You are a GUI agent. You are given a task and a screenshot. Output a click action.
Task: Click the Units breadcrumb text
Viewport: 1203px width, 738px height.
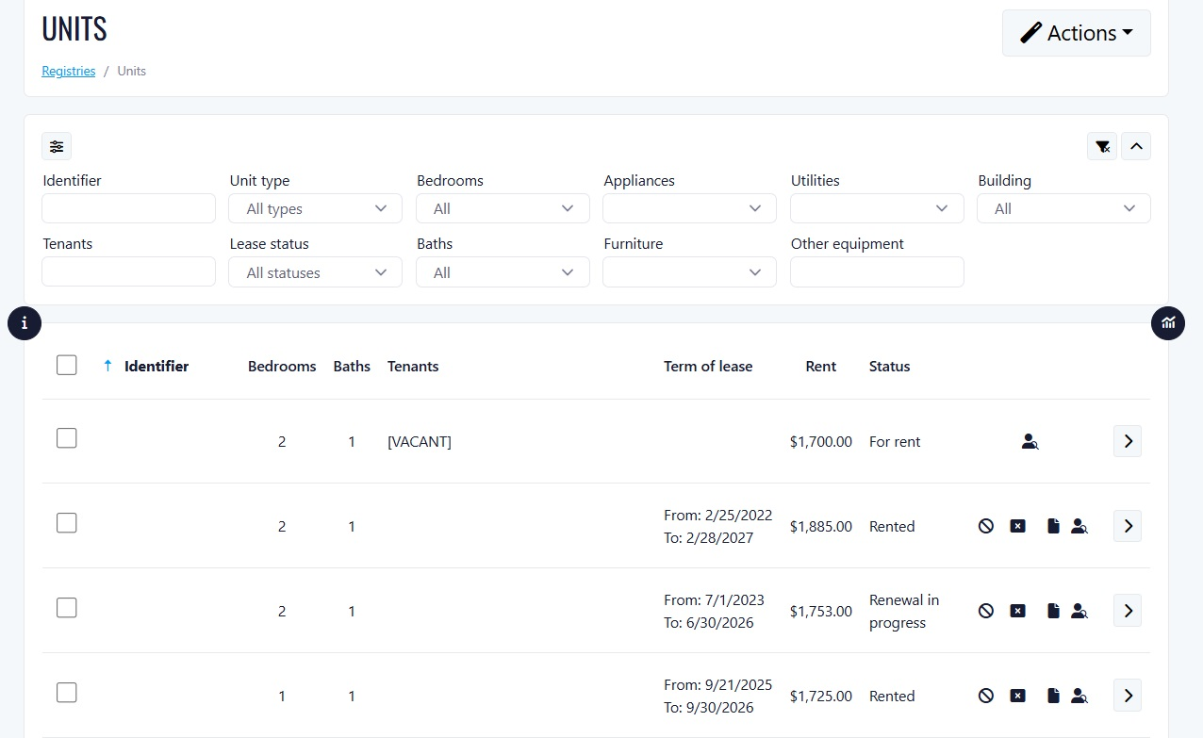[x=132, y=71]
